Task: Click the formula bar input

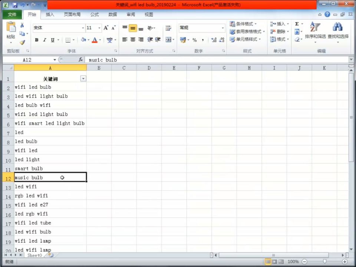Action: (x=217, y=60)
